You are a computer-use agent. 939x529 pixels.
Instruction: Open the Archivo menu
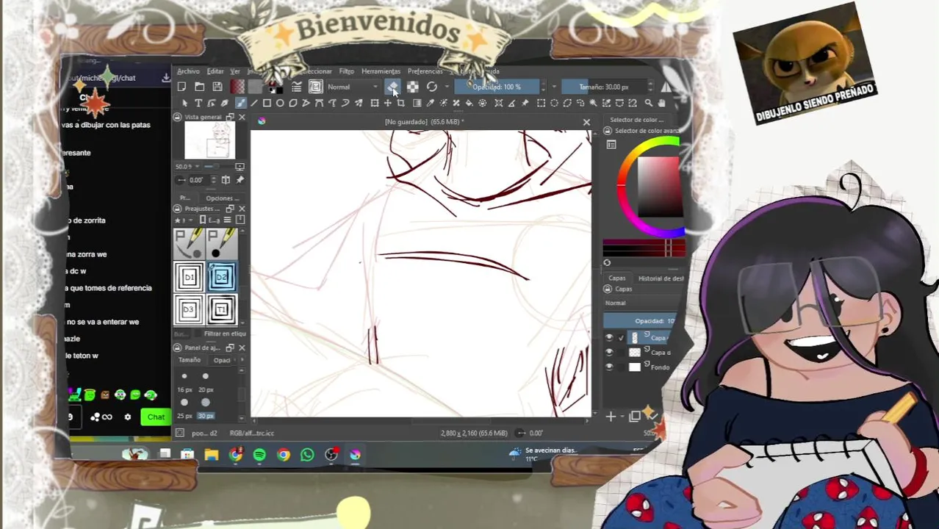click(x=188, y=71)
